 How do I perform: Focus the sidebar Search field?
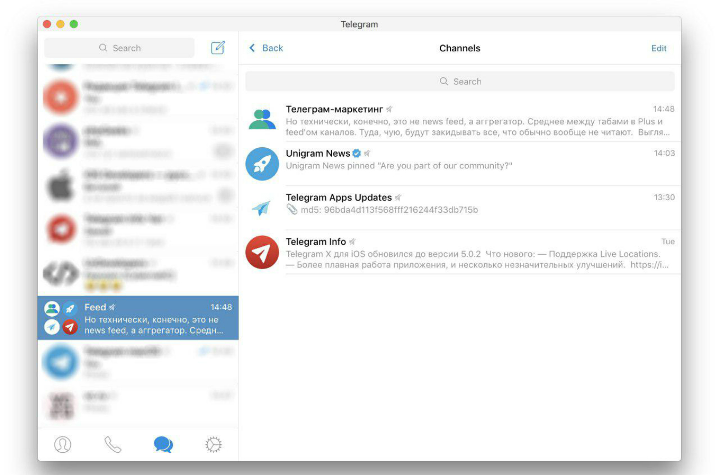click(x=119, y=48)
